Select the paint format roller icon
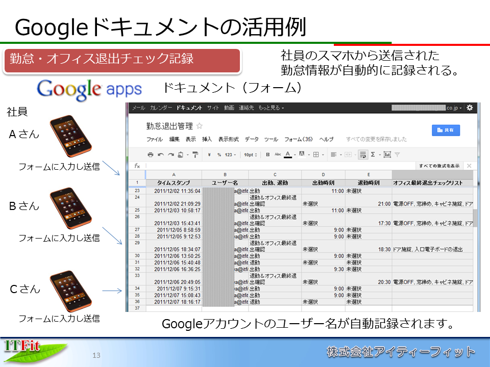This screenshot has width=490, height=367. click(195, 154)
